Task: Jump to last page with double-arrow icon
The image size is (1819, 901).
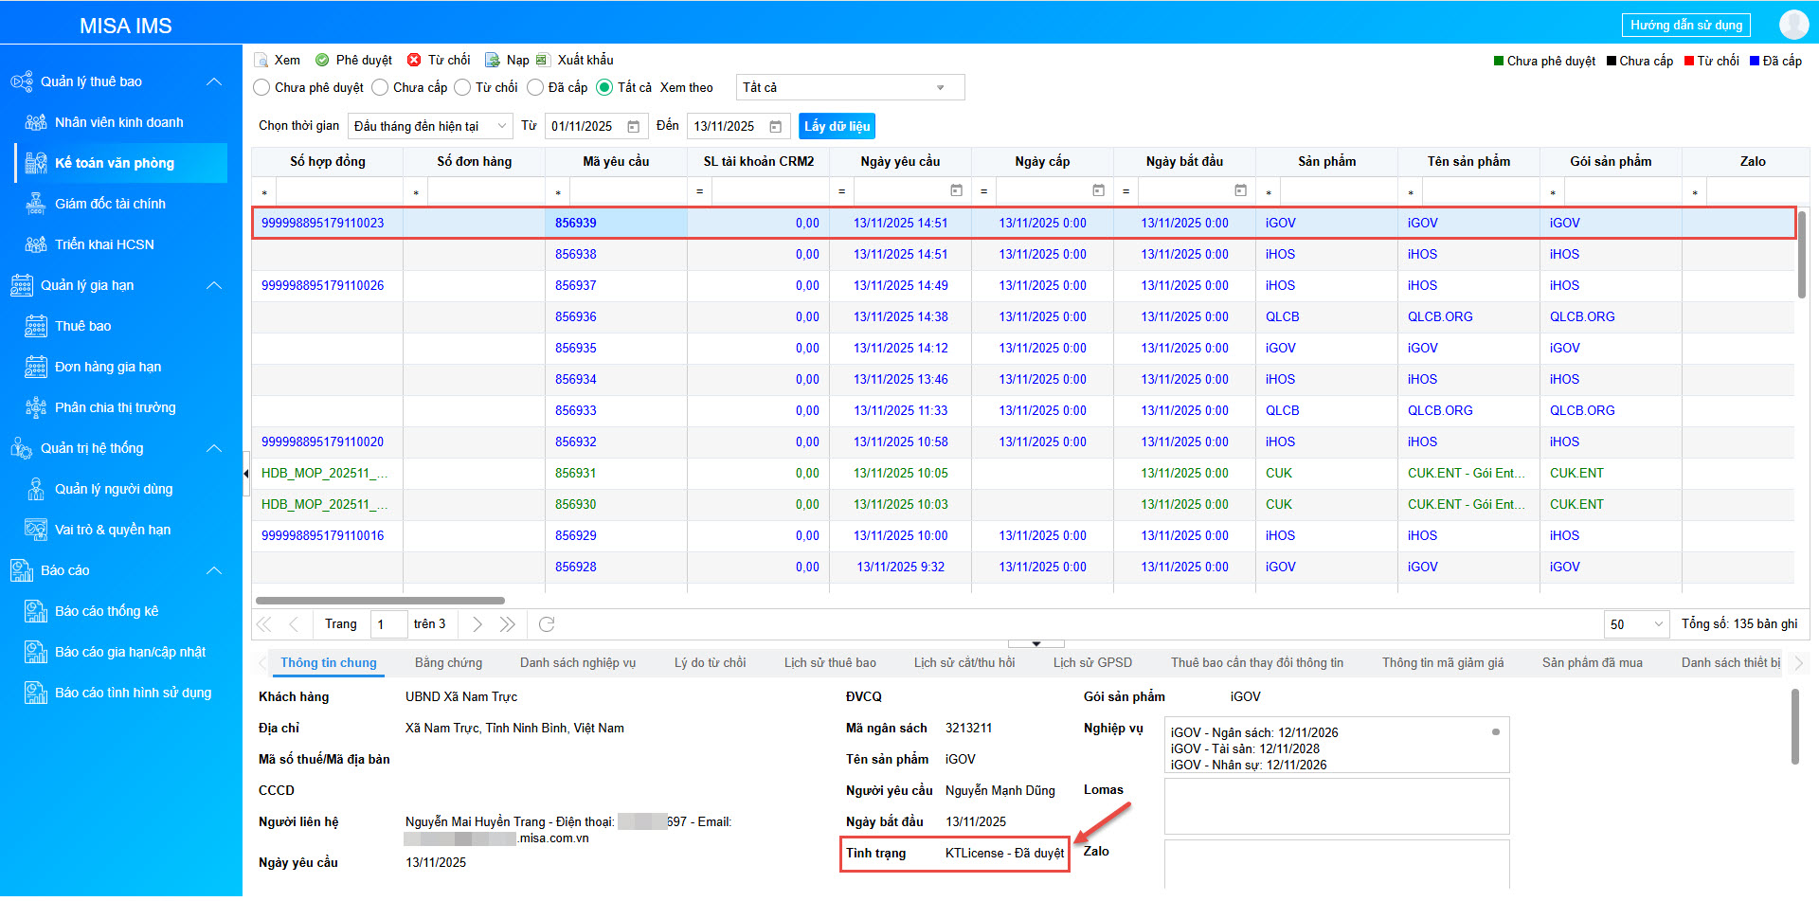Action: (x=508, y=624)
